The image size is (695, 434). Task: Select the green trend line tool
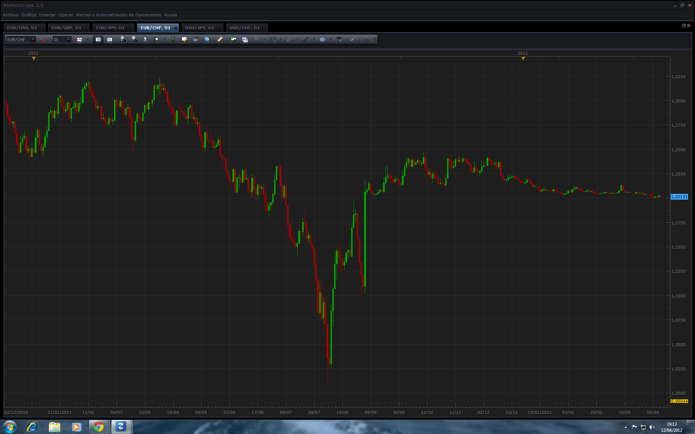pos(306,39)
